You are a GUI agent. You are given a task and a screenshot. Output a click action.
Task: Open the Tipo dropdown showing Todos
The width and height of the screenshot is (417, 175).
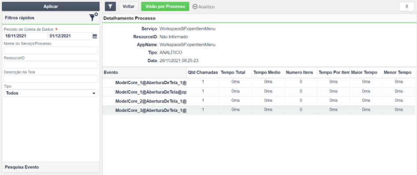point(51,93)
